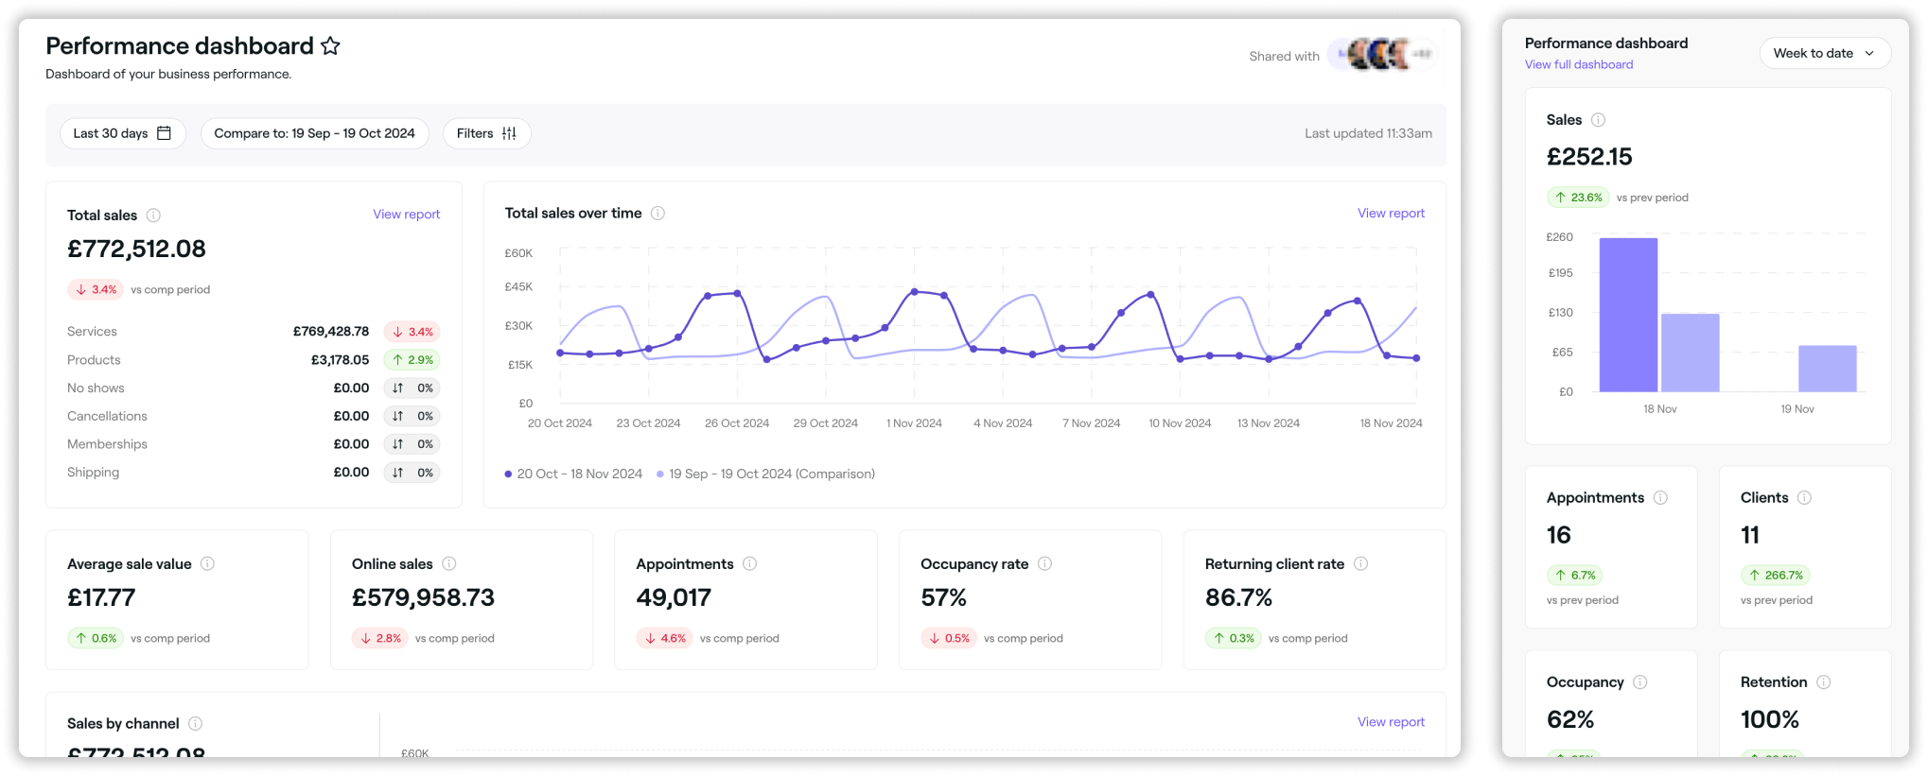Click the Returning client rate 0.3% badge
Screen dimensions: 1928x776
click(1233, 639)
